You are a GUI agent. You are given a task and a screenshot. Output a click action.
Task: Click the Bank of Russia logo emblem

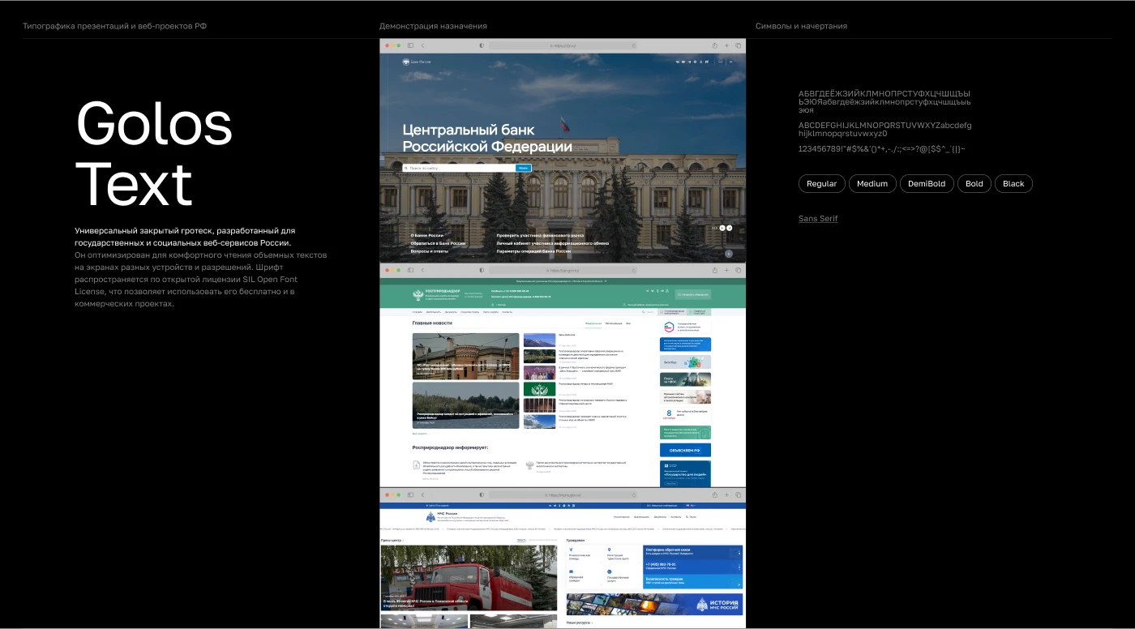click(405, 62)
